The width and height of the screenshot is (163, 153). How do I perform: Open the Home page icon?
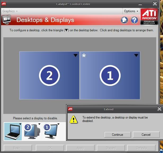(x=124, y=20)
